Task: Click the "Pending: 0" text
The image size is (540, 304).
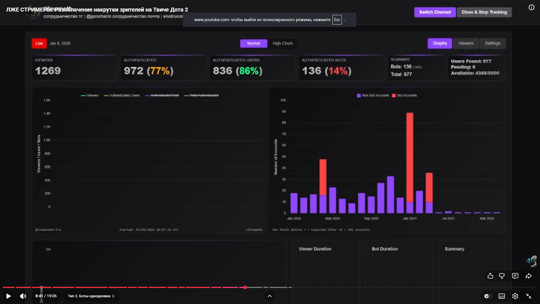Action: pyautogui.click(x=463, y=67)
